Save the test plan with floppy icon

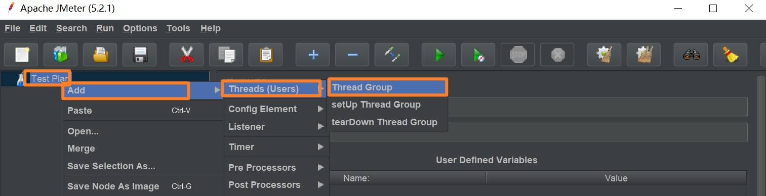pos(139,55)
